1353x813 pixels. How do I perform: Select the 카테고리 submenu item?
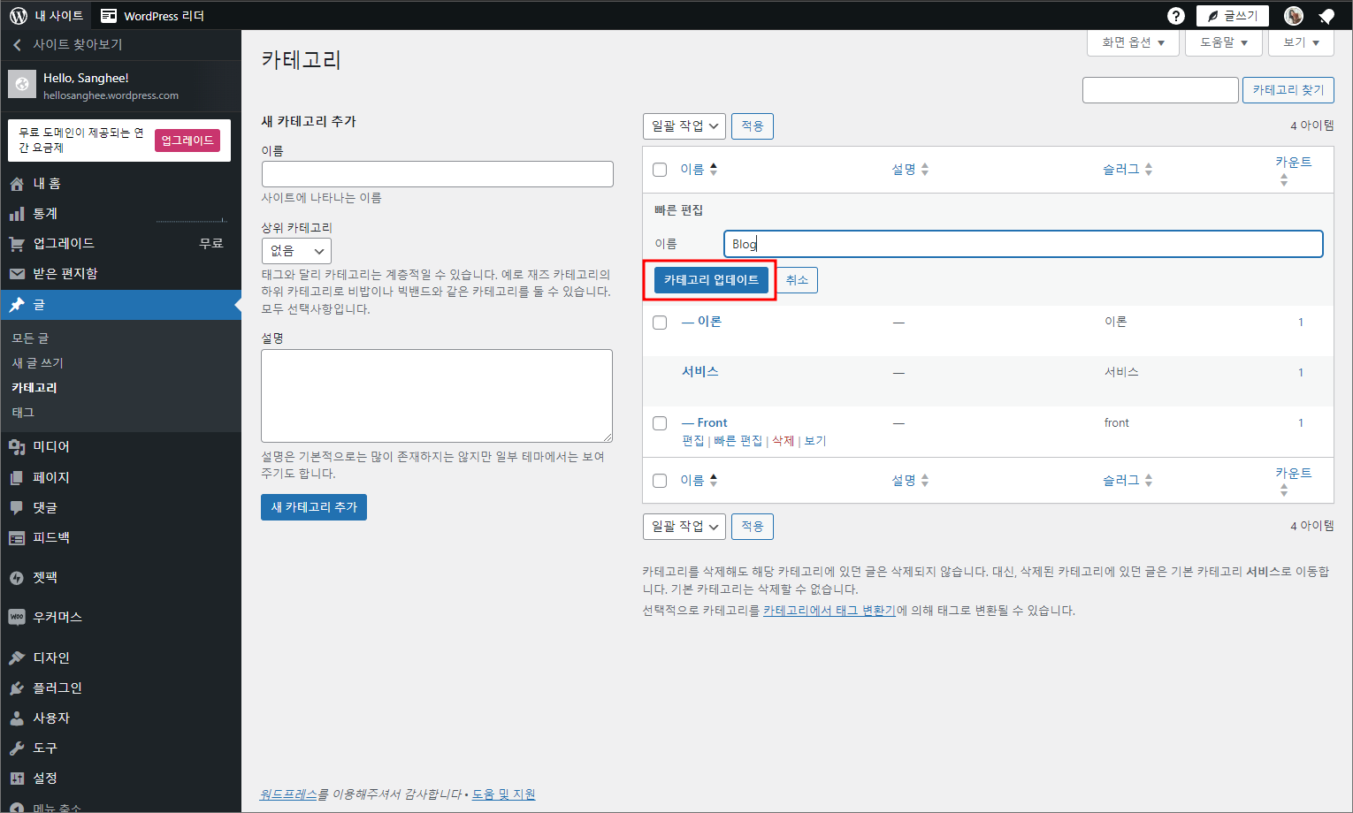tap(34, 388)
